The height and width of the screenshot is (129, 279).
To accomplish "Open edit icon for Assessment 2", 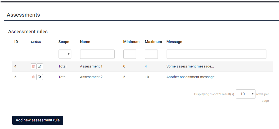I will [x=40, y=77].
